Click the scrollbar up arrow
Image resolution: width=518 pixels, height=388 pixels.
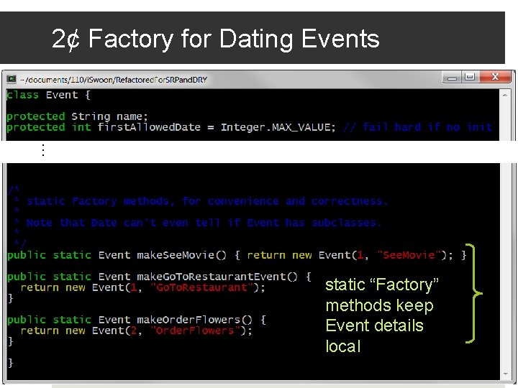pyautogui.click(x=505, y=95)
